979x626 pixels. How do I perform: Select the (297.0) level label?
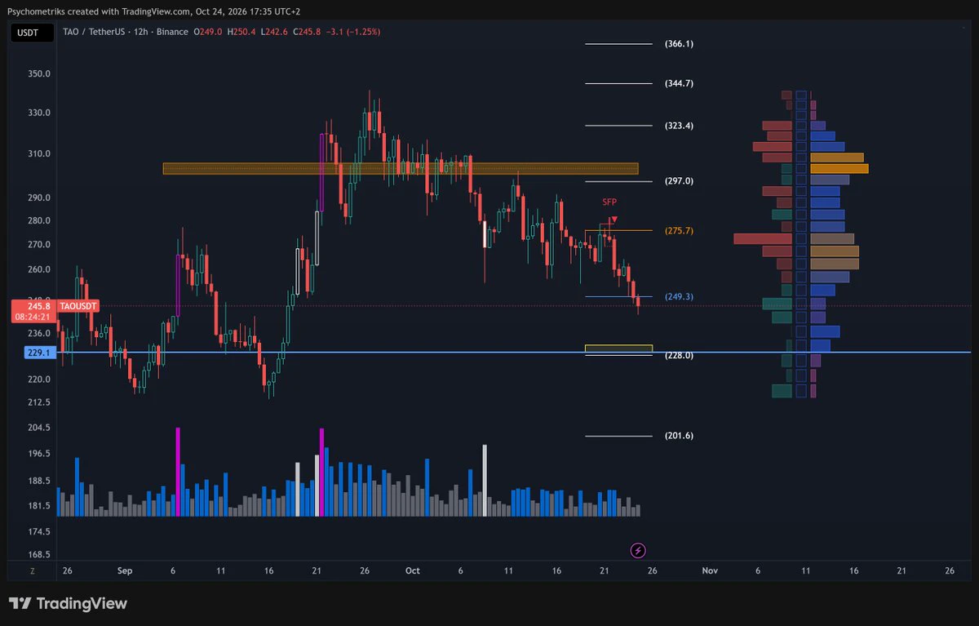[x=679, y=181]
